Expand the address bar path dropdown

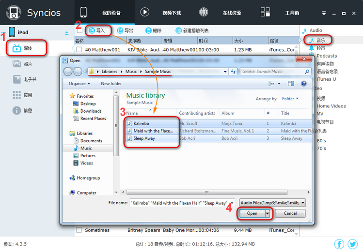pyautogui.click(x=225, y=72)
